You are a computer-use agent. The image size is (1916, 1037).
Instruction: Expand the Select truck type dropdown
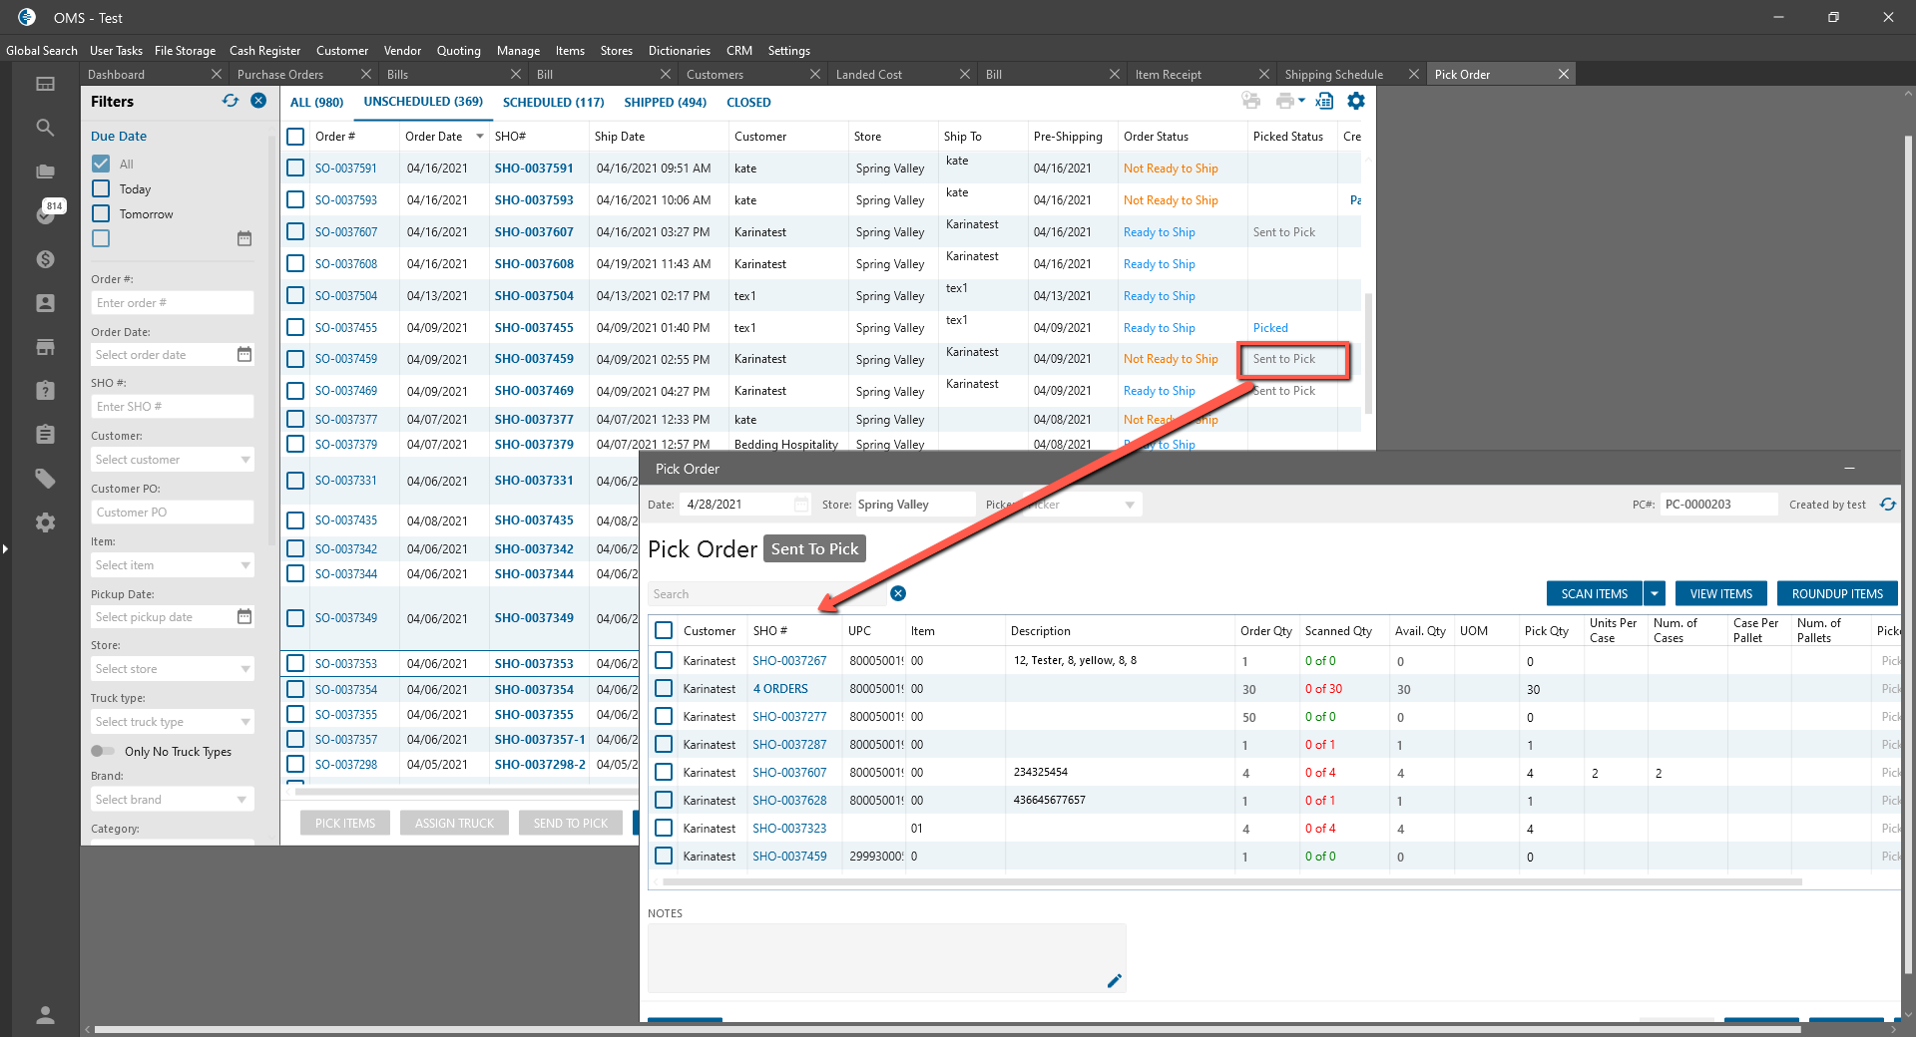point(245,722)
